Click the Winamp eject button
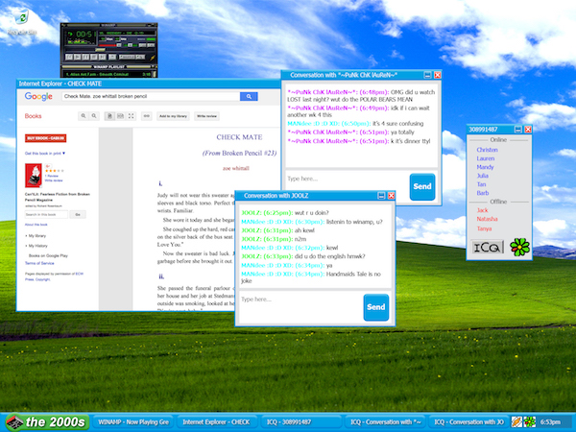Image resolution: width=576 pixels, height=432 pixels. [x=112, y=57]
